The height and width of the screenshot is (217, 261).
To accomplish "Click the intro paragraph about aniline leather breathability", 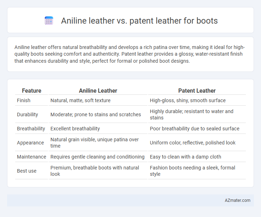I will (129, 54).
